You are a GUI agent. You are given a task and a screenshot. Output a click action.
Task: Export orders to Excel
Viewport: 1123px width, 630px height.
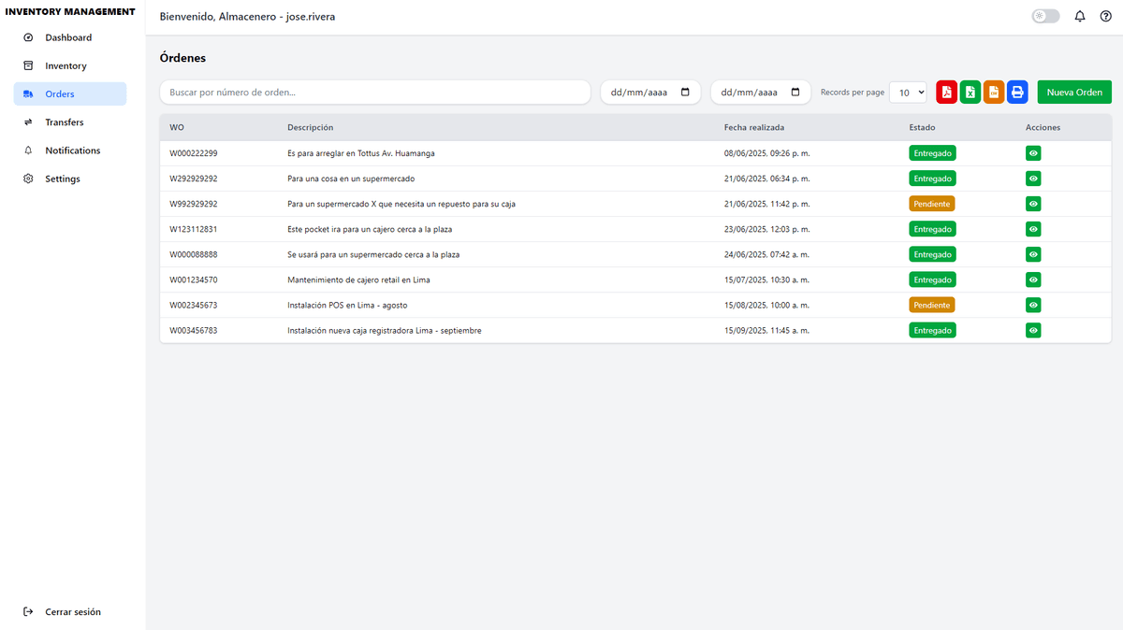(x=970, y=92)
